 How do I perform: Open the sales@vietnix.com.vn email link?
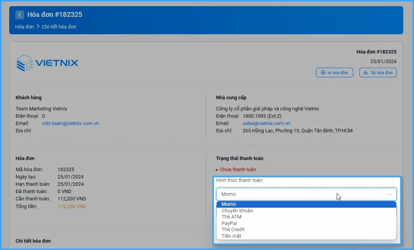point(266,123)
